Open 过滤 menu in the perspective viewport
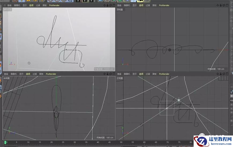Image resolution: width=233 pixels, height=147 pixels. point(38,5)
